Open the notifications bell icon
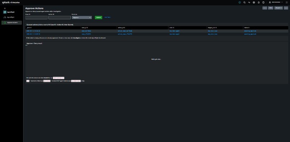This screenshot has width=290, height=142. [x=259, y=3]
